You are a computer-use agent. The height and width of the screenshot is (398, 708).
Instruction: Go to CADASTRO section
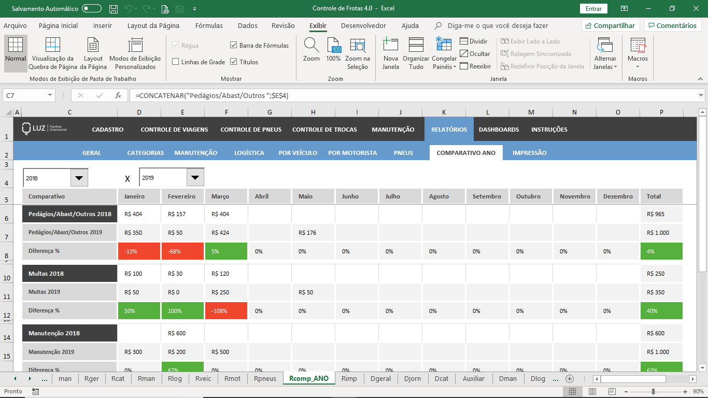tap(108, 130)
